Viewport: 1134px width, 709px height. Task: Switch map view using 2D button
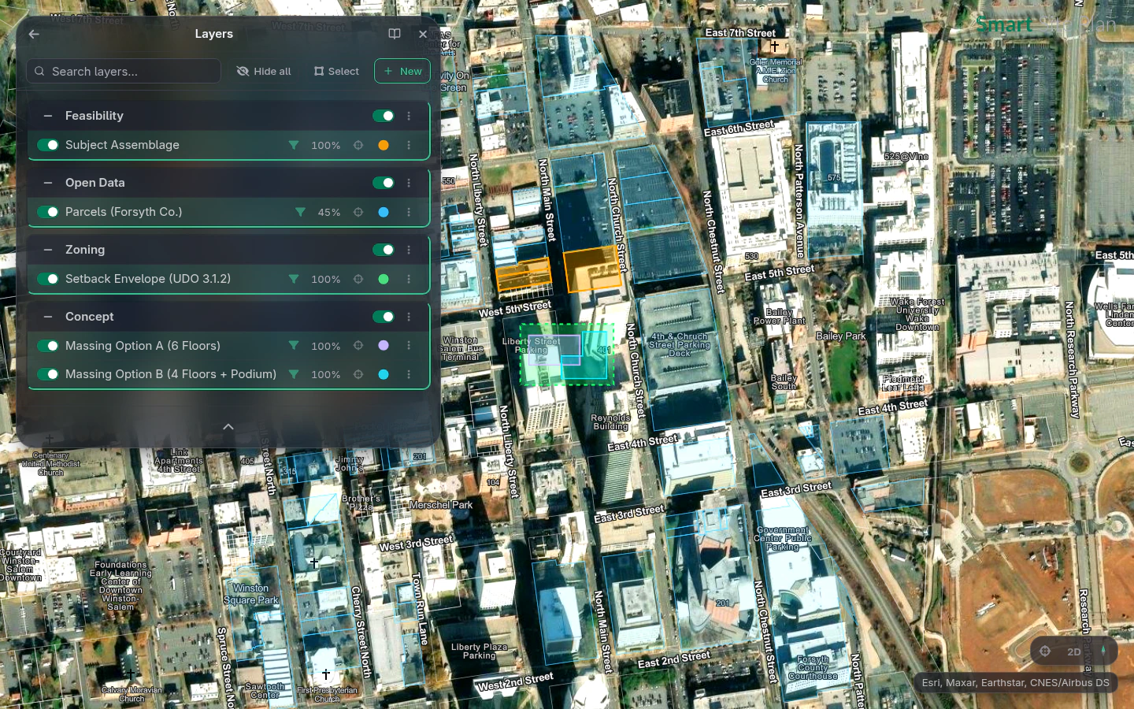click(1074, 651)
